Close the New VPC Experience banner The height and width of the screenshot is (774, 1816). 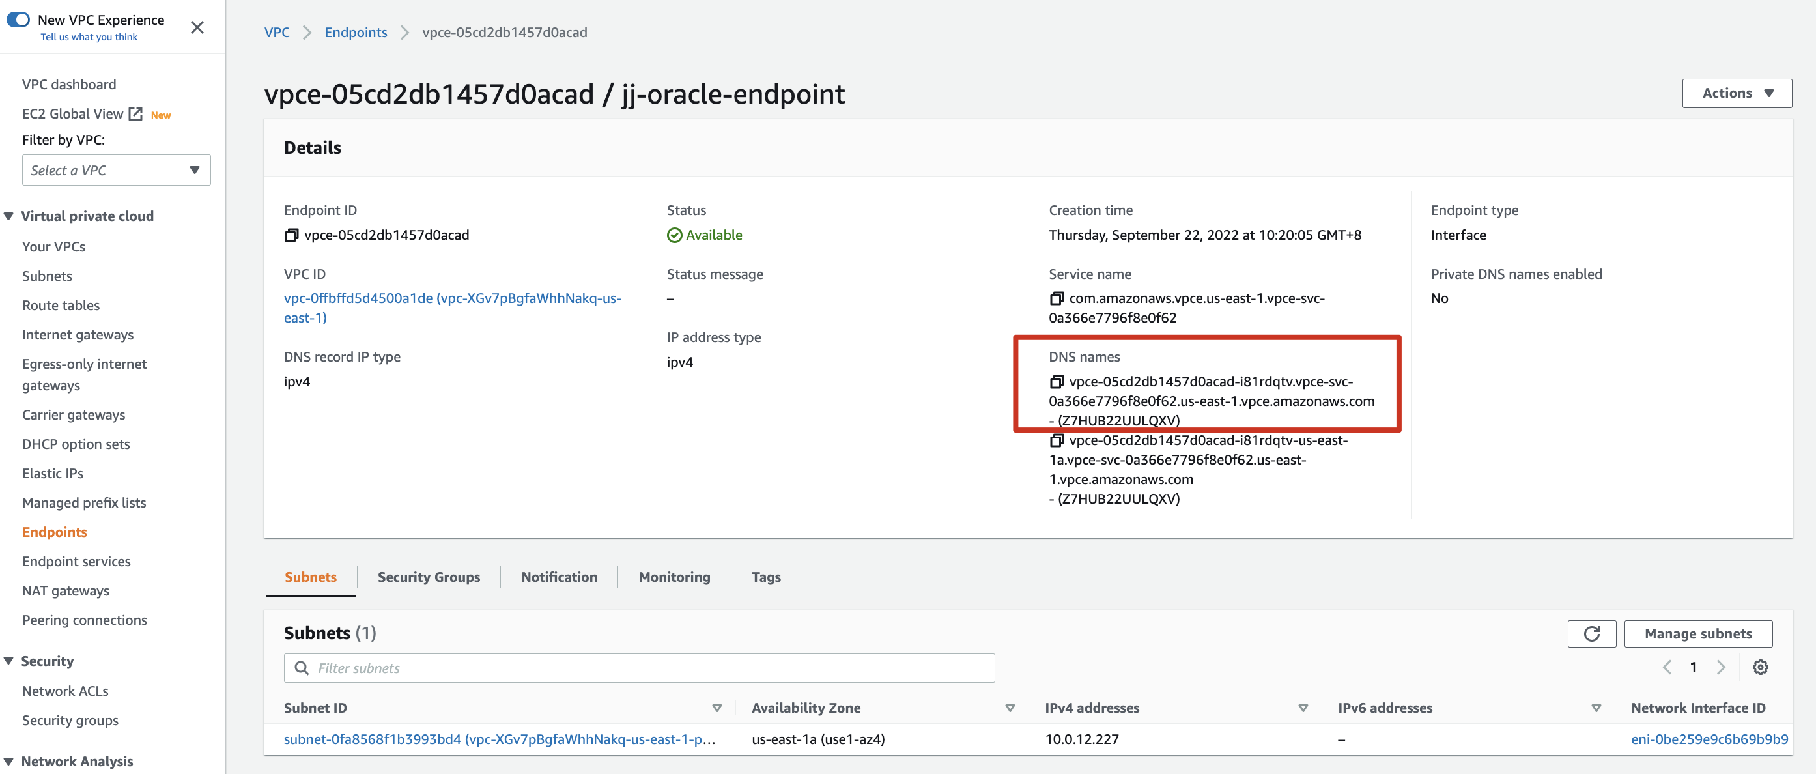197,27
